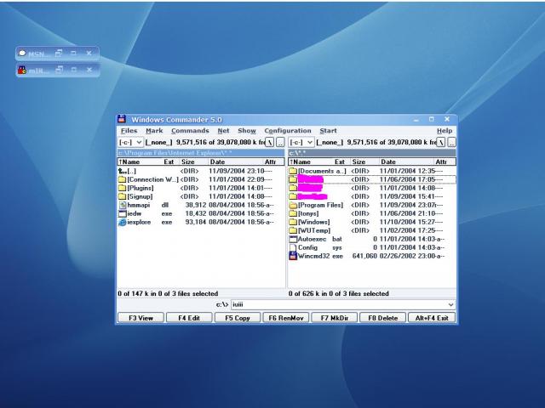
Task: Open the Configuration menu
Action: pos(288,131)
